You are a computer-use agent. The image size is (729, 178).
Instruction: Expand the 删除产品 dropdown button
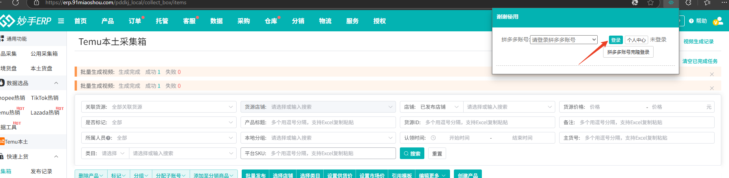(x=91, y=175)
